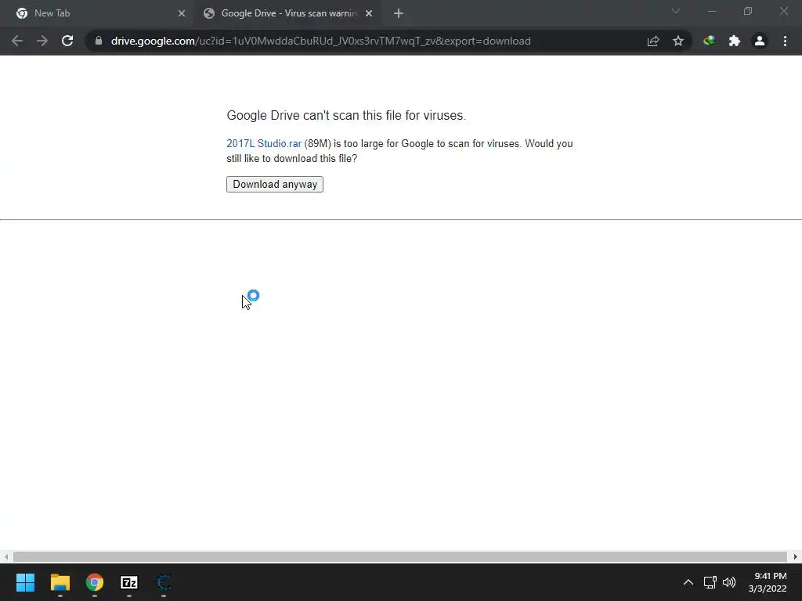
Task: Click the heading Google Drive can't scan this file
Action: 346,116
